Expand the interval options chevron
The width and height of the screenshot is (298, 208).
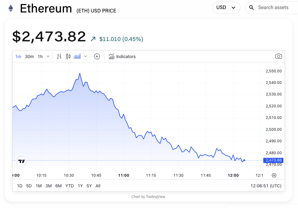coord(48,56)
